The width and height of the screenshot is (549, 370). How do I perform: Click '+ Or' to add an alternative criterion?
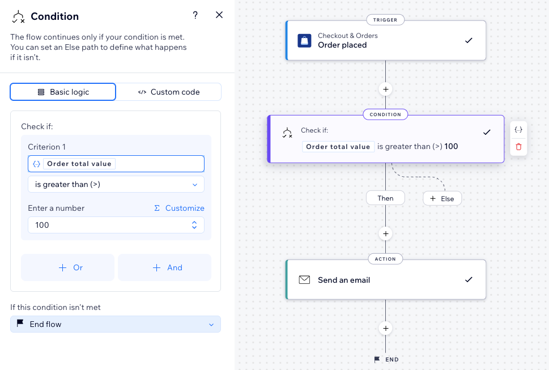pos(67,267)
